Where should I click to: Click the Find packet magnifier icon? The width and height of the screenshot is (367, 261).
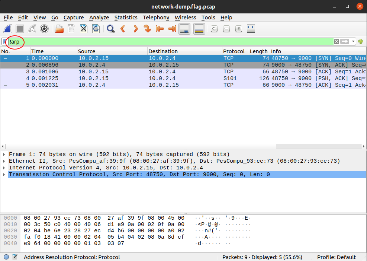tap(110, 29)
